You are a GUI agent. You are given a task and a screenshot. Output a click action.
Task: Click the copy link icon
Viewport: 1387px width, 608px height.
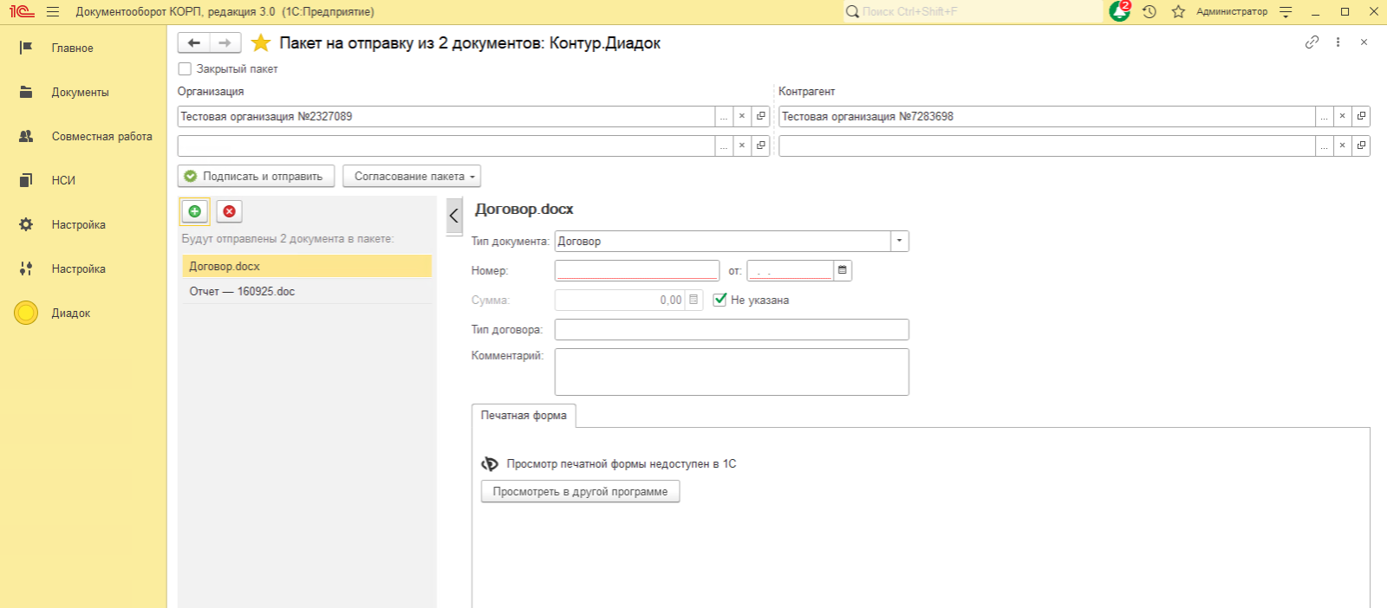(x=1312, y=42)
